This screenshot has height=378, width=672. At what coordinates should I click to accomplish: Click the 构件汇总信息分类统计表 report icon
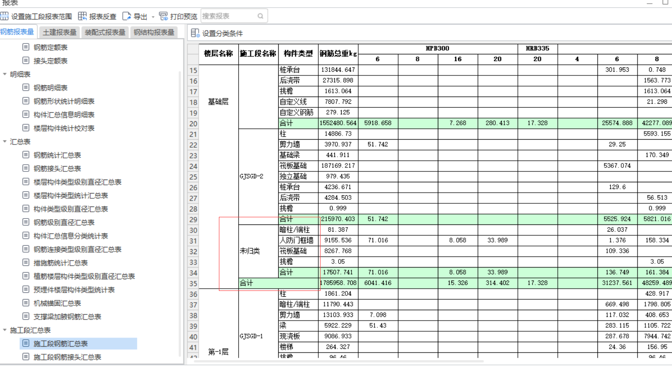[x=26, y=236]
